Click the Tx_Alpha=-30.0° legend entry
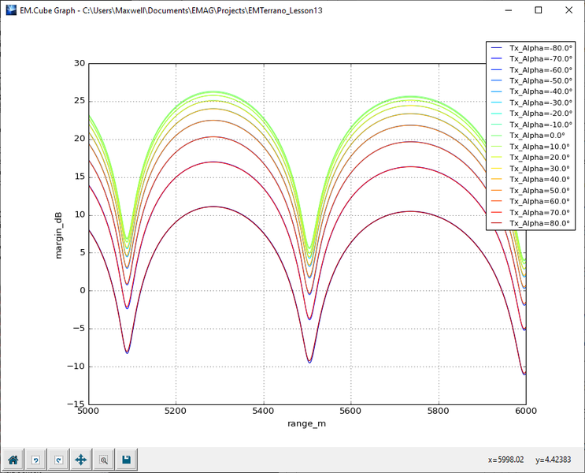This screenshot has width=585, height=473. pos(537,102)
